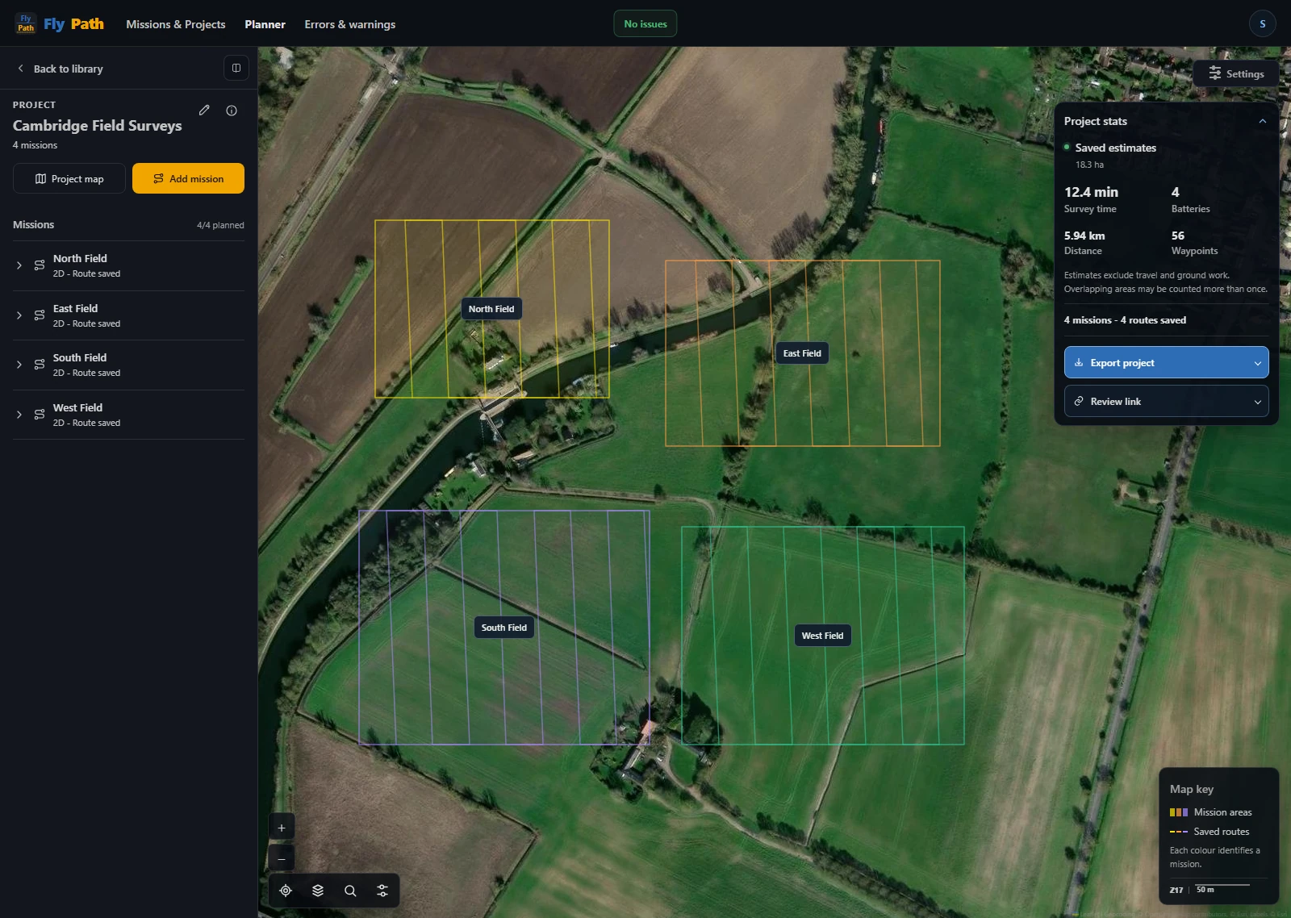Viewport: 1291px width, 918px height.
Task: Click the North Field route icon
Action: [40, 265]
